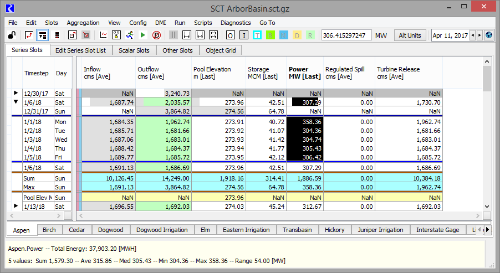The width and height of the screenshot is (500, 273).
Task: Open the Aggregation menu
Action: (83, 23)
